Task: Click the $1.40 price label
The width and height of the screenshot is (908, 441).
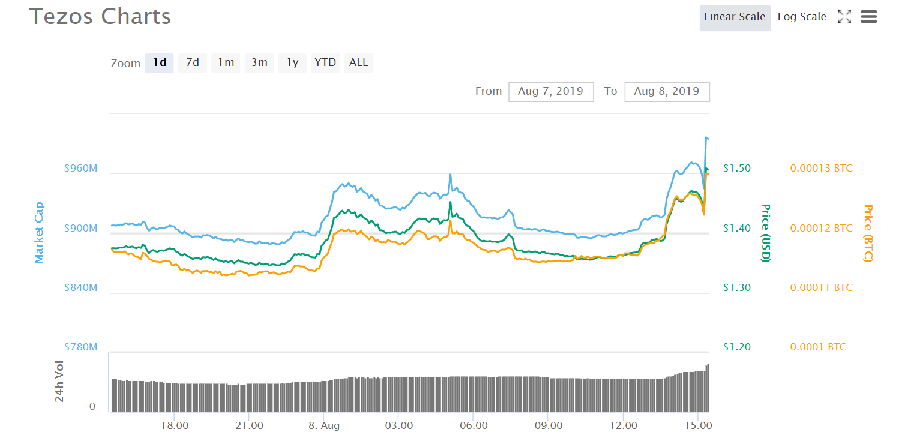Action: click(x=737, y=229)
